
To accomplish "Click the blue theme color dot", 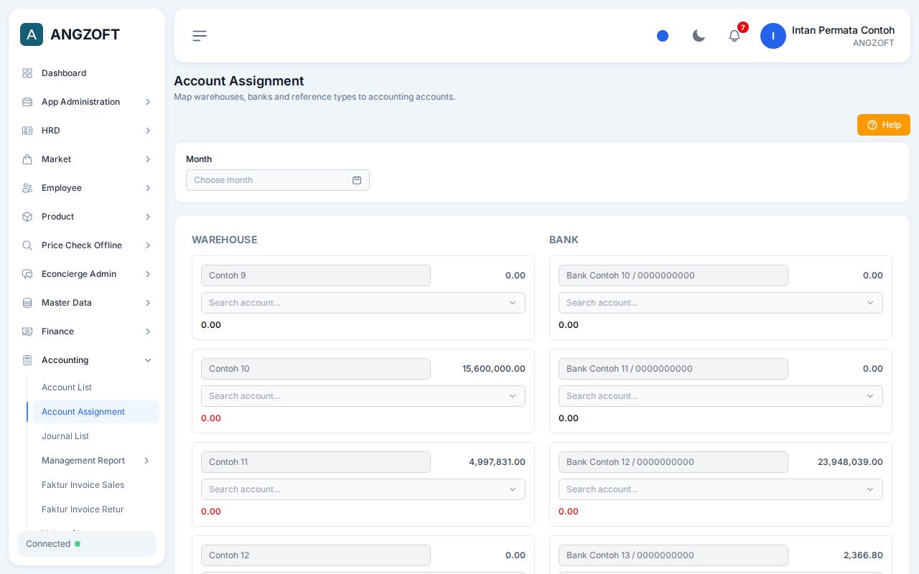I will tap(663, 36).
